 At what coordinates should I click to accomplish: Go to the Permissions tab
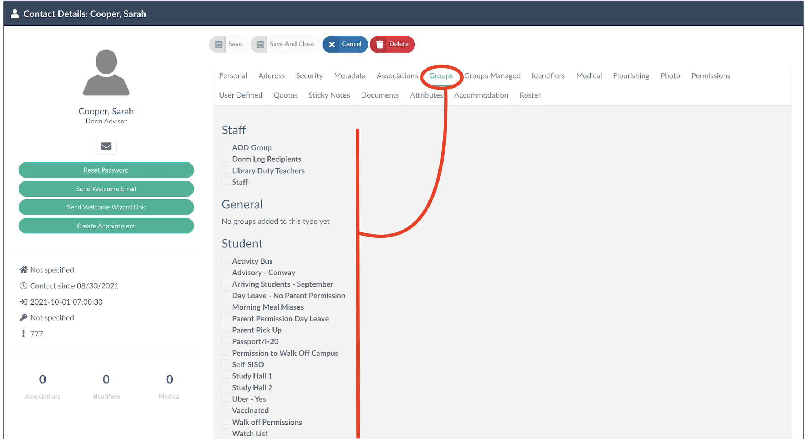[711, 76]
